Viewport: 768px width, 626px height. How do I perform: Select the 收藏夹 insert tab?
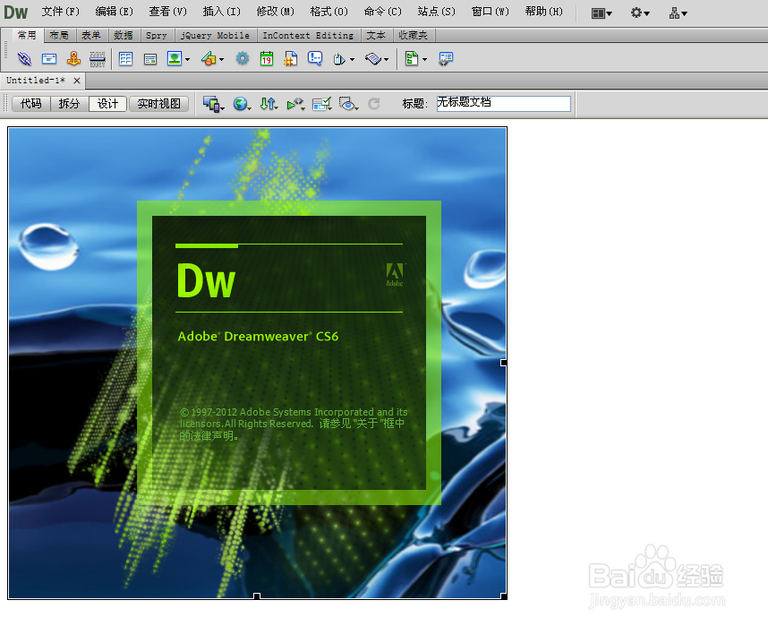pos(413,35)
